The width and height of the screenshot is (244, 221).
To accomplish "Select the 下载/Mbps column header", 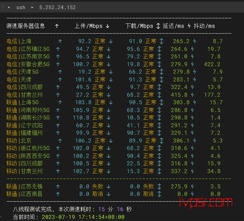I will (139, 26).
